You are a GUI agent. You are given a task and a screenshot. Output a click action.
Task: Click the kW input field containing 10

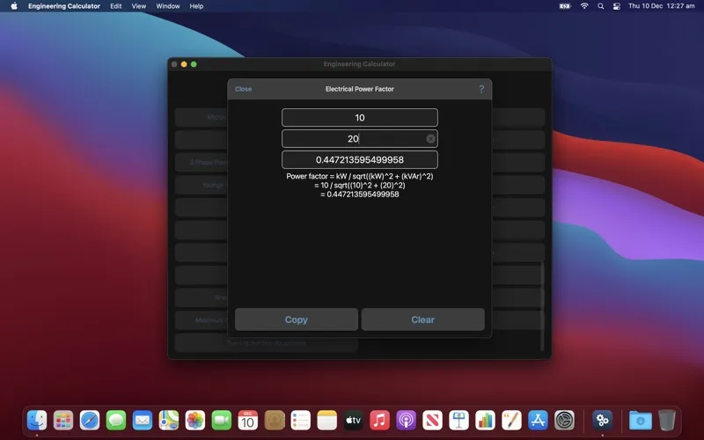(x=359, y=118)
